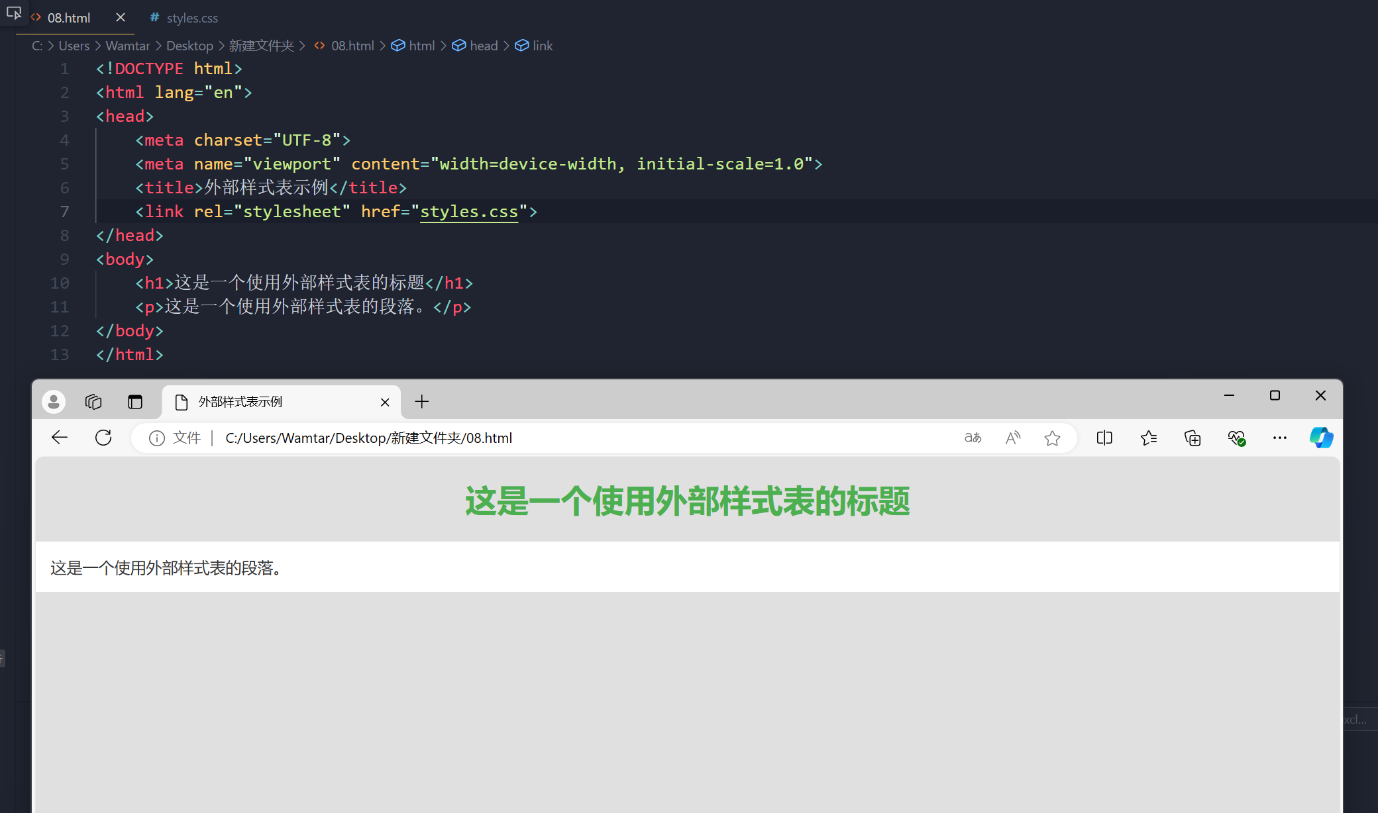
Task: Toggle split screen view
Action: 1104,438
